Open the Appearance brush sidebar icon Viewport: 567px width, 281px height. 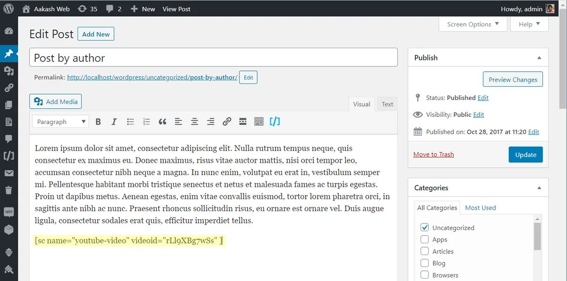coord(9,269)
